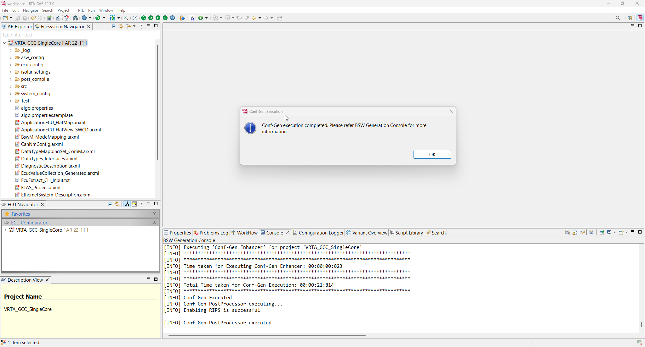Click the Open Perspective icon at top right
645x347 pixels.
[630, 18]
